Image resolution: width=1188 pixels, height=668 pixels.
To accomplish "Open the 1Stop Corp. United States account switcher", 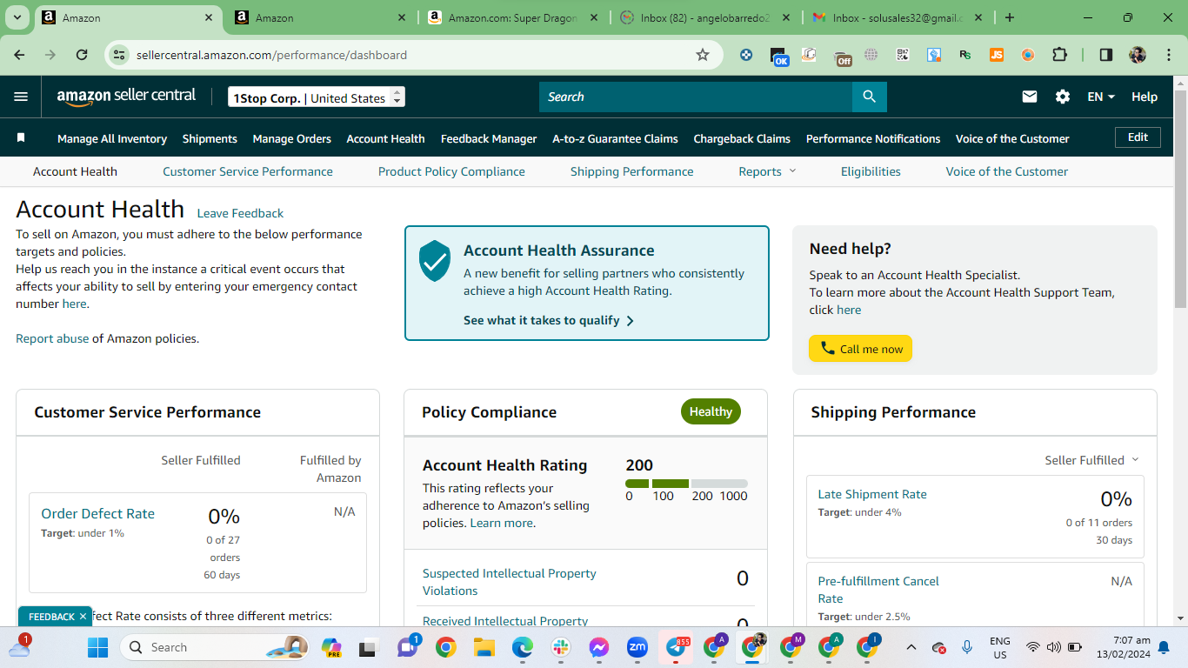I will click(317, 97).
